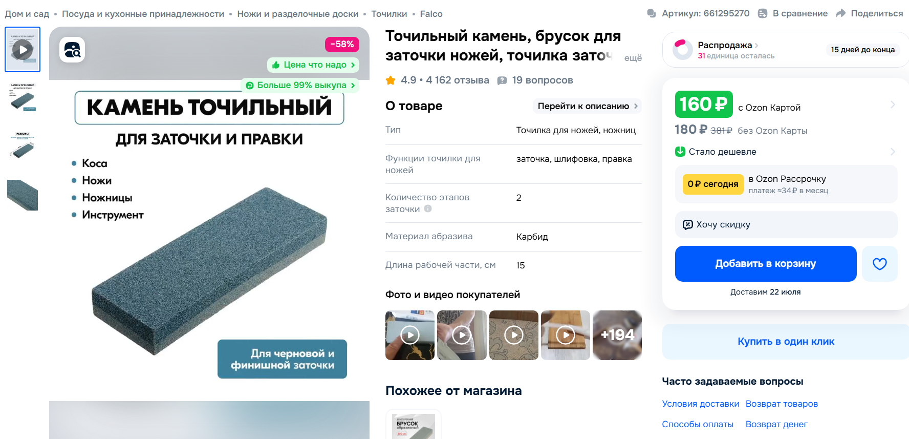Click Добавить в корзину button
Viewport: 909px width, 439px height.
coord(766,264)
